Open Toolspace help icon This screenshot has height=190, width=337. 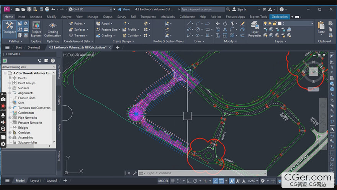[x=53, y=60]
